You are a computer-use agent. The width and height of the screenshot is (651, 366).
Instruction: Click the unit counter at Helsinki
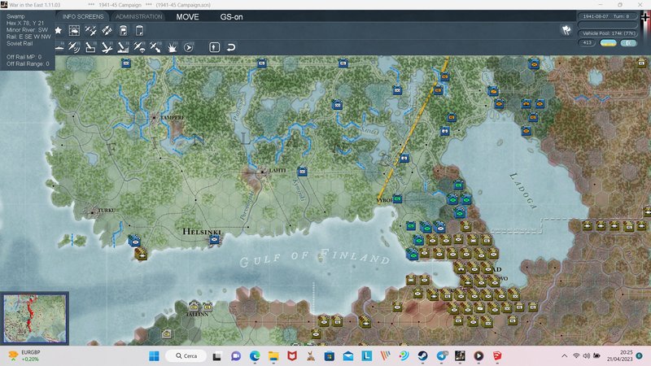point(214,239)
